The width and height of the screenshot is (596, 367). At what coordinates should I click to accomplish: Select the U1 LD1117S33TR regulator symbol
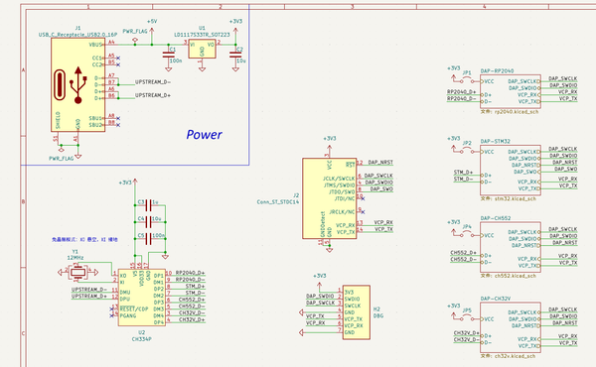[x=202, y=49]
